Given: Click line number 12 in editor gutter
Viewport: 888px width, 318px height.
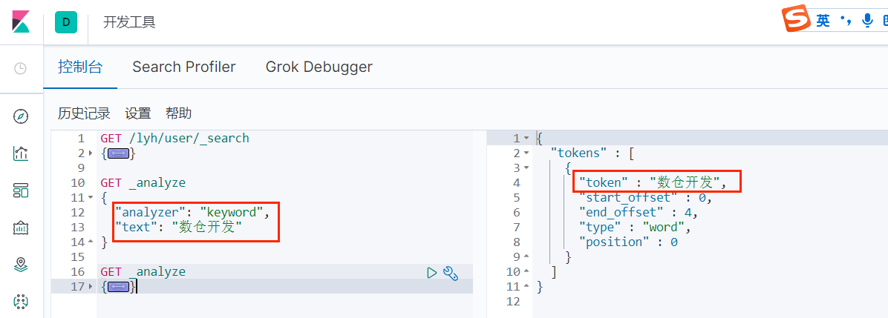Looking at the screenshot, I should point(77,212).
